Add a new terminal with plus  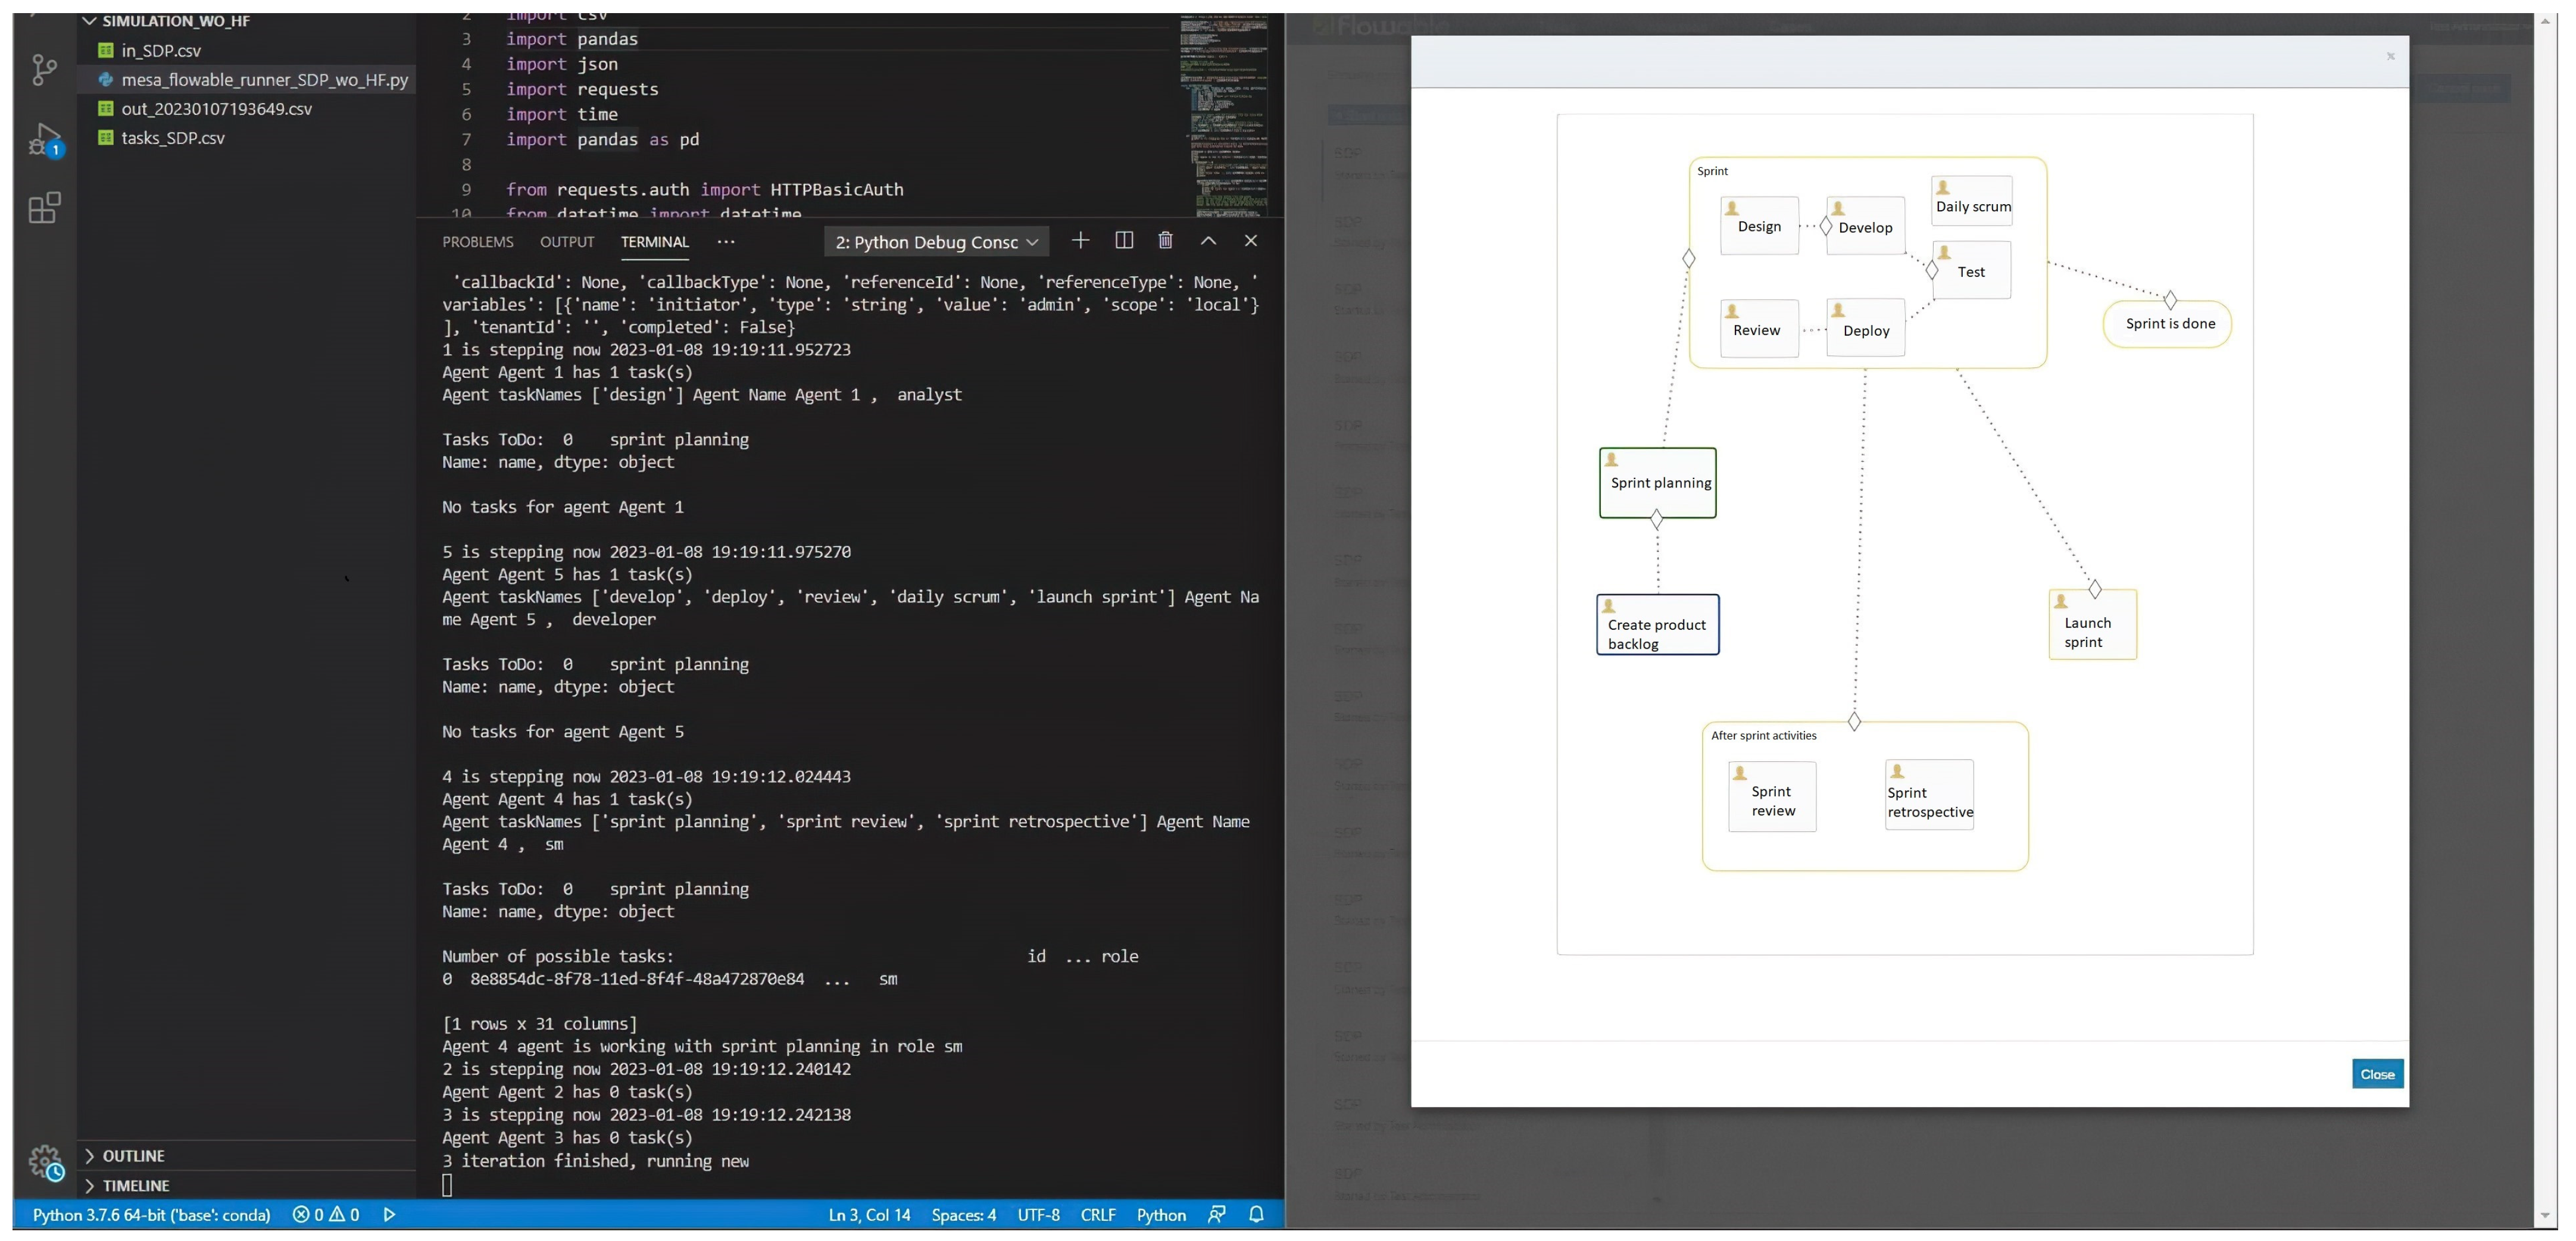click(x=1080, y=241)
